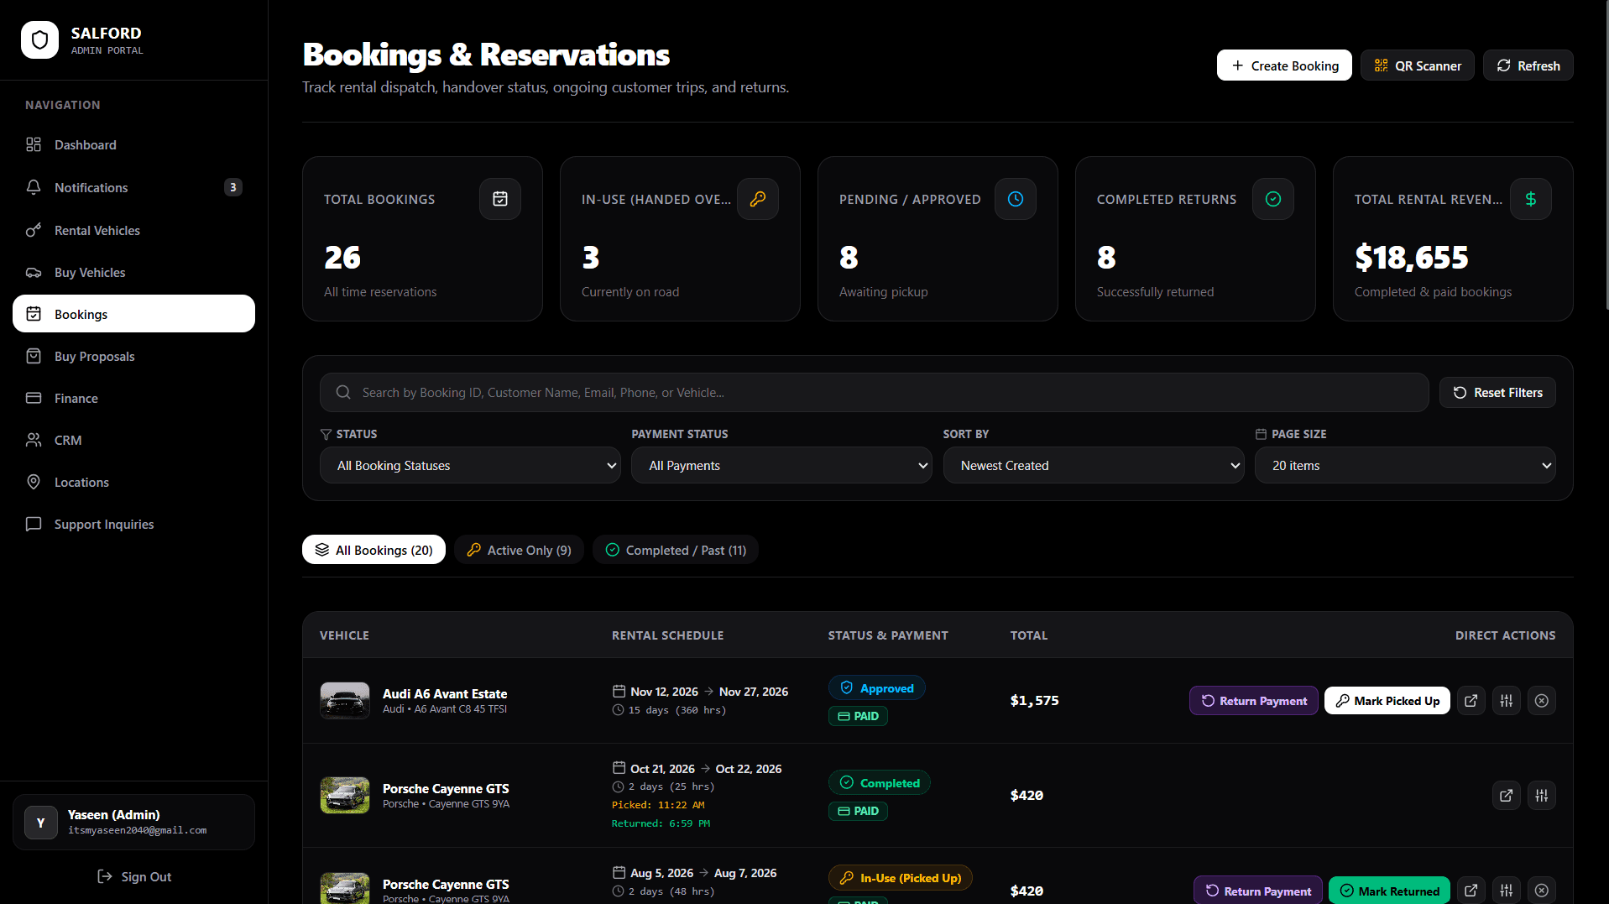Image resolution: width=1609 pixels, height=904 pixels.
Task: Click the Pending/Approved clock icon
Action: (x=1016, y=199)
